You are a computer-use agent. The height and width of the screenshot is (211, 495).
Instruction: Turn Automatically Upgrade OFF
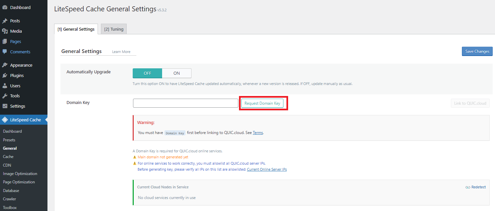[x=147, y=73]
